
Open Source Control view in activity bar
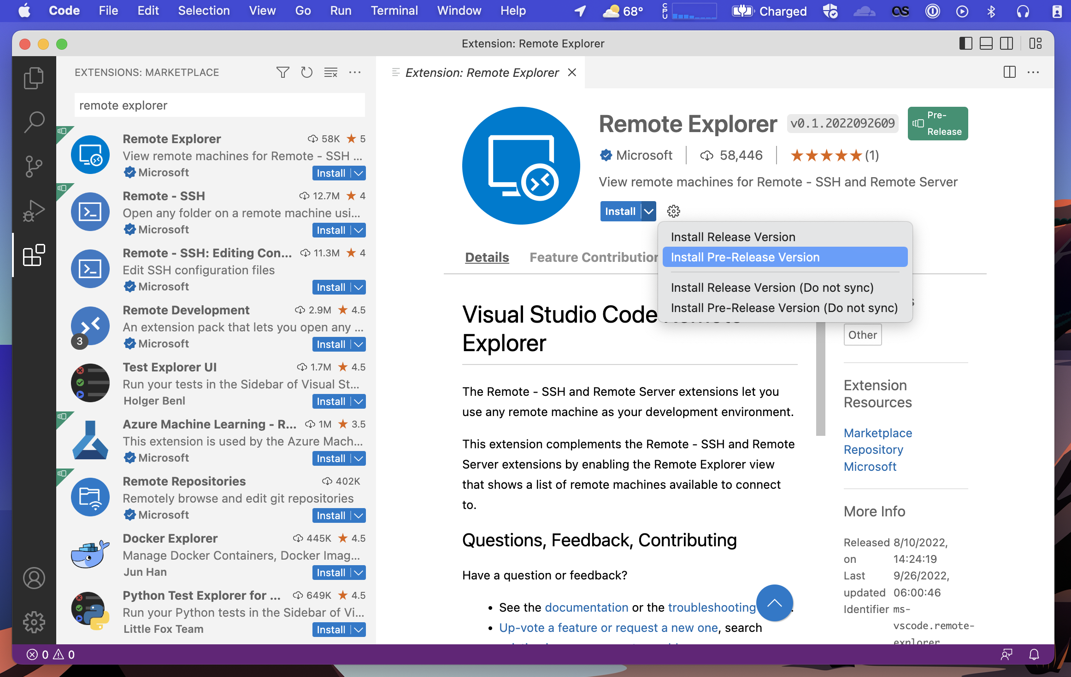pyautogui.click(x=34, y=166)
